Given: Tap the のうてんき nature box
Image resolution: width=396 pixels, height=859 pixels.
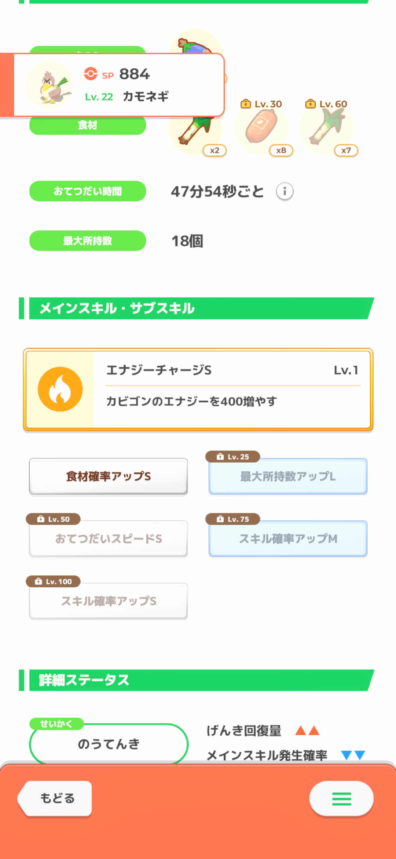Looking at the screenshot, I should coord(109,744).
